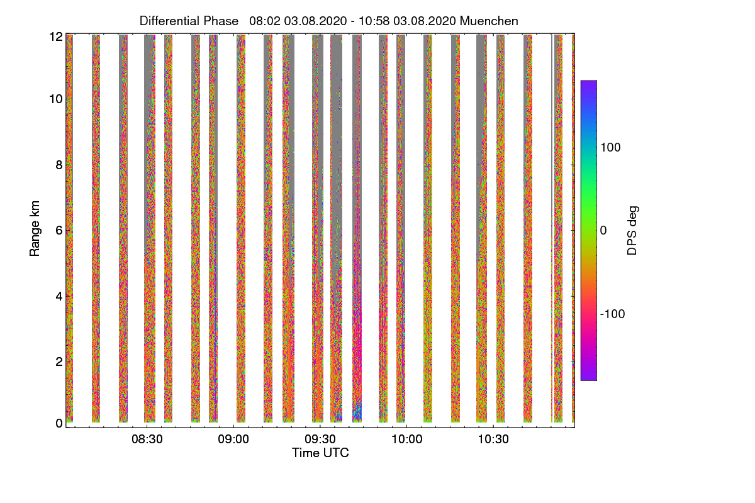755x503 pixels.
Task: Click the DPS deg colorbar title
Action: 632,230
